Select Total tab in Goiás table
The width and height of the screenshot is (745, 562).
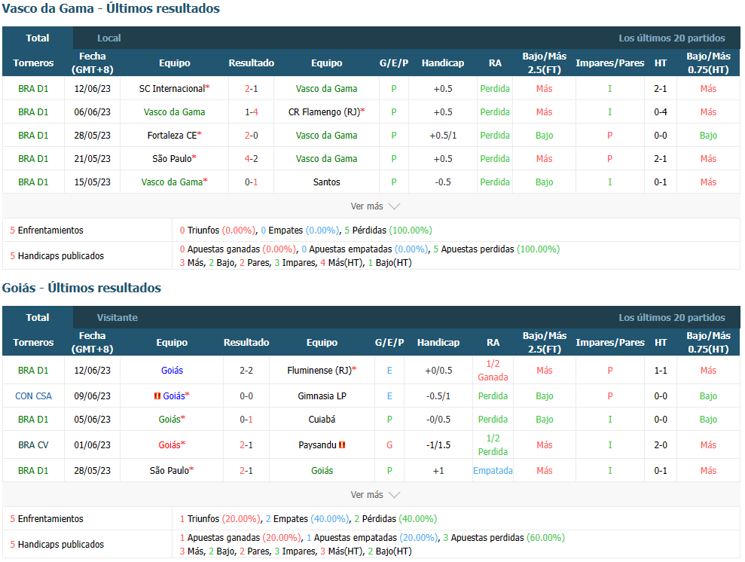[x=38, y=317]
